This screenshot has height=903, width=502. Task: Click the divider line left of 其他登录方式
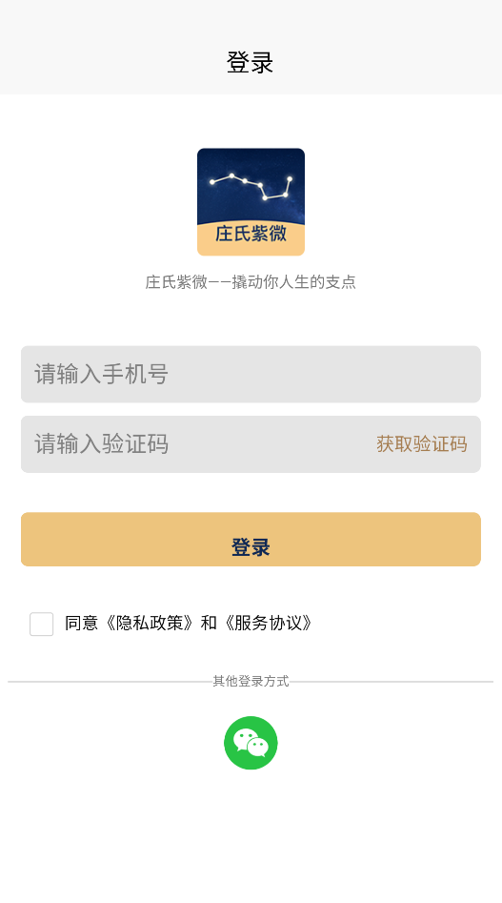point(110,682)
